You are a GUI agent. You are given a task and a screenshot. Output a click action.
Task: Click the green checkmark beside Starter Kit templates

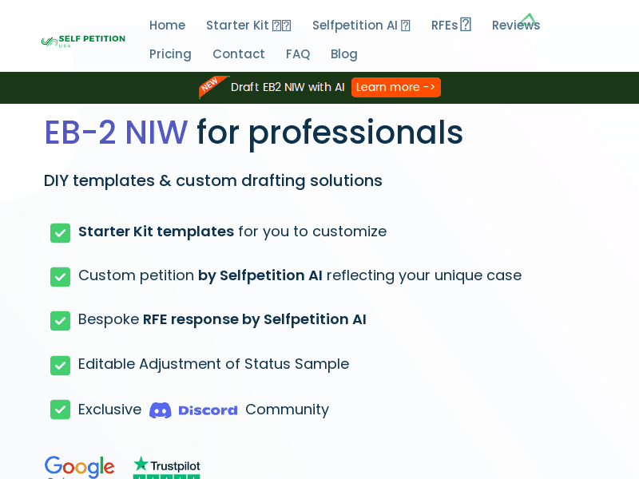60,232
